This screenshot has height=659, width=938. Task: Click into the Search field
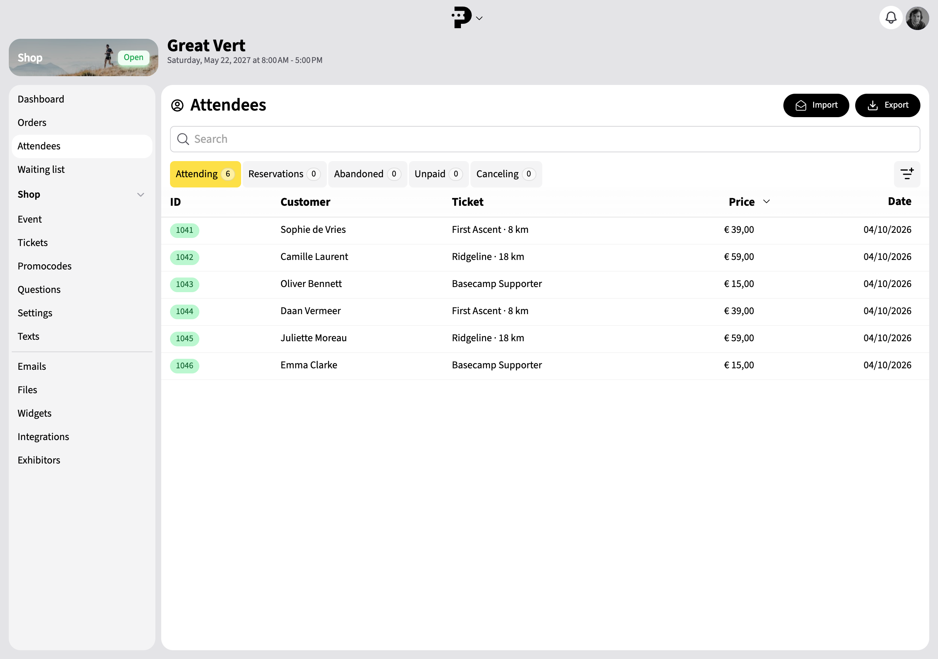[x=545, y=139]
